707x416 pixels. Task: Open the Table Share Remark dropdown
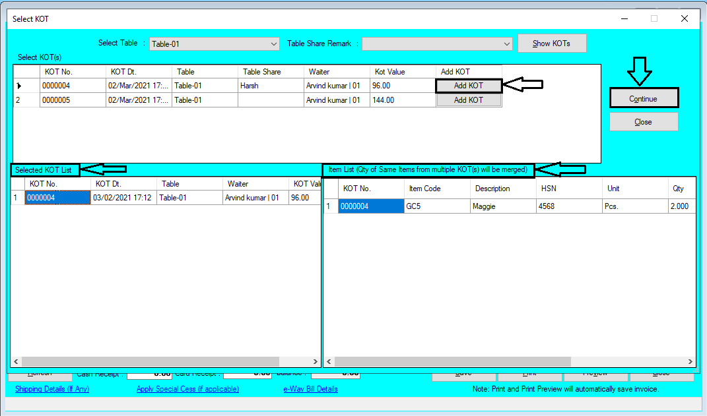tap(506, 44)
